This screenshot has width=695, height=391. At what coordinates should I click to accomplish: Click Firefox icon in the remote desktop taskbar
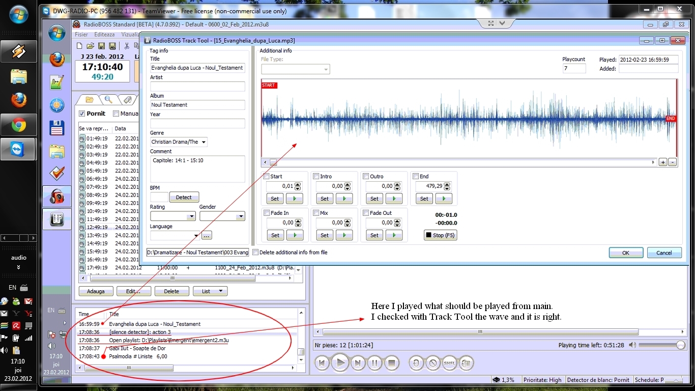pyautogui.click(x=57, y=59)
